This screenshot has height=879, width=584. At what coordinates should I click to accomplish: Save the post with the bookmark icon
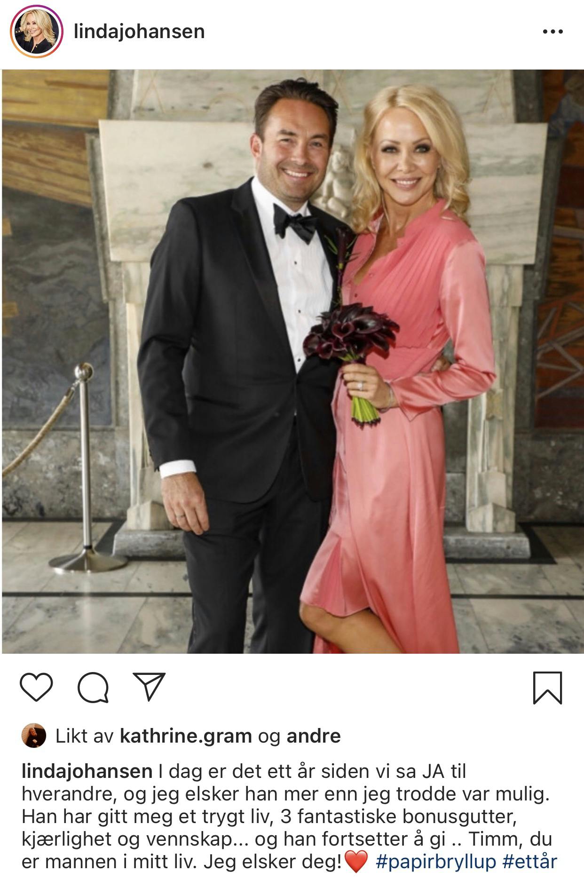click(x=547, y=688)
